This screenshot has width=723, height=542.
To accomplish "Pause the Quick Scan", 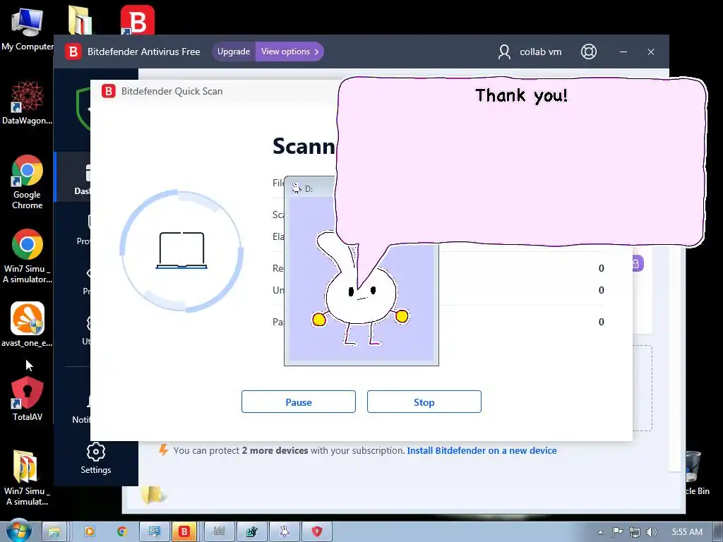I will [x=299, y=402].
